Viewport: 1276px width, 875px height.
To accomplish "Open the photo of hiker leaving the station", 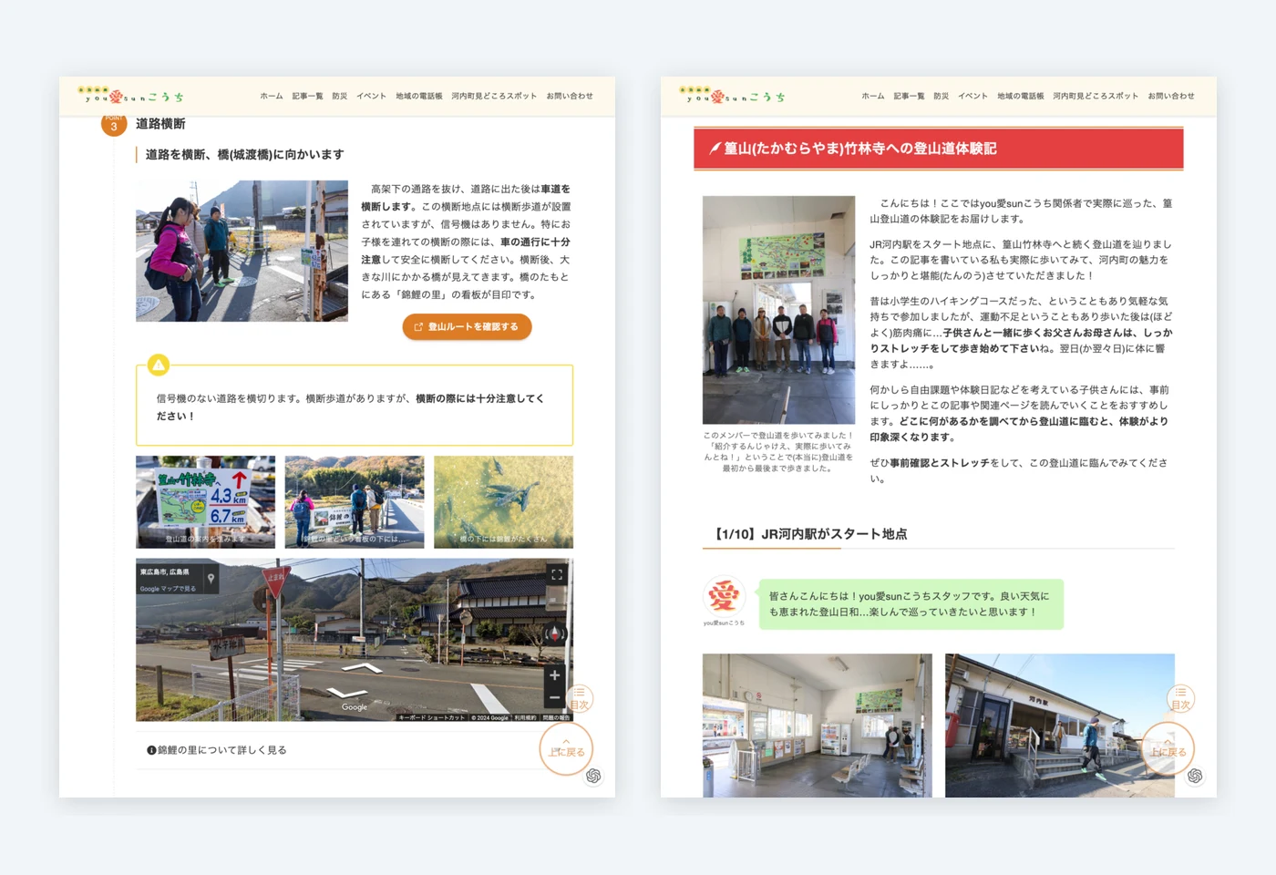I will [x=1060, y=726].
